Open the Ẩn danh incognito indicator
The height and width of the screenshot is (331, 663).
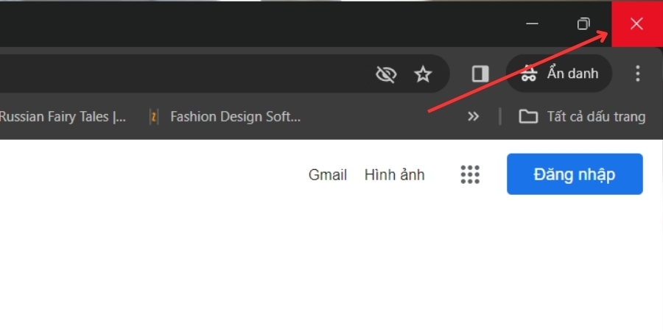pos(559,74)
